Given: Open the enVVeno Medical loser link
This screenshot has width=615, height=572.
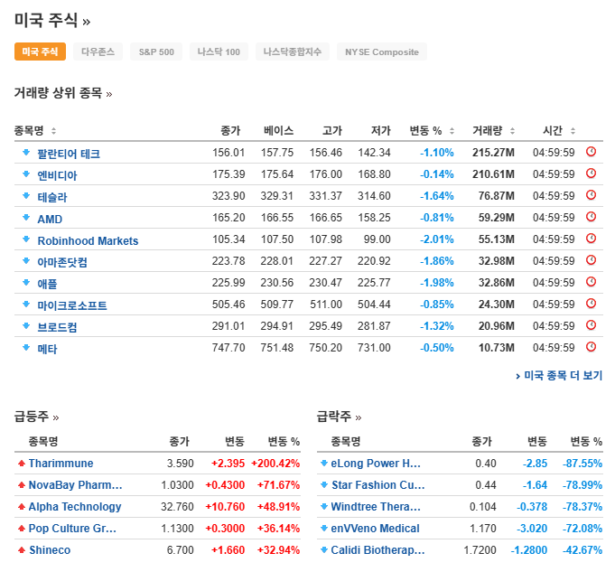Looking at the screenshot, I should (375, 529).
